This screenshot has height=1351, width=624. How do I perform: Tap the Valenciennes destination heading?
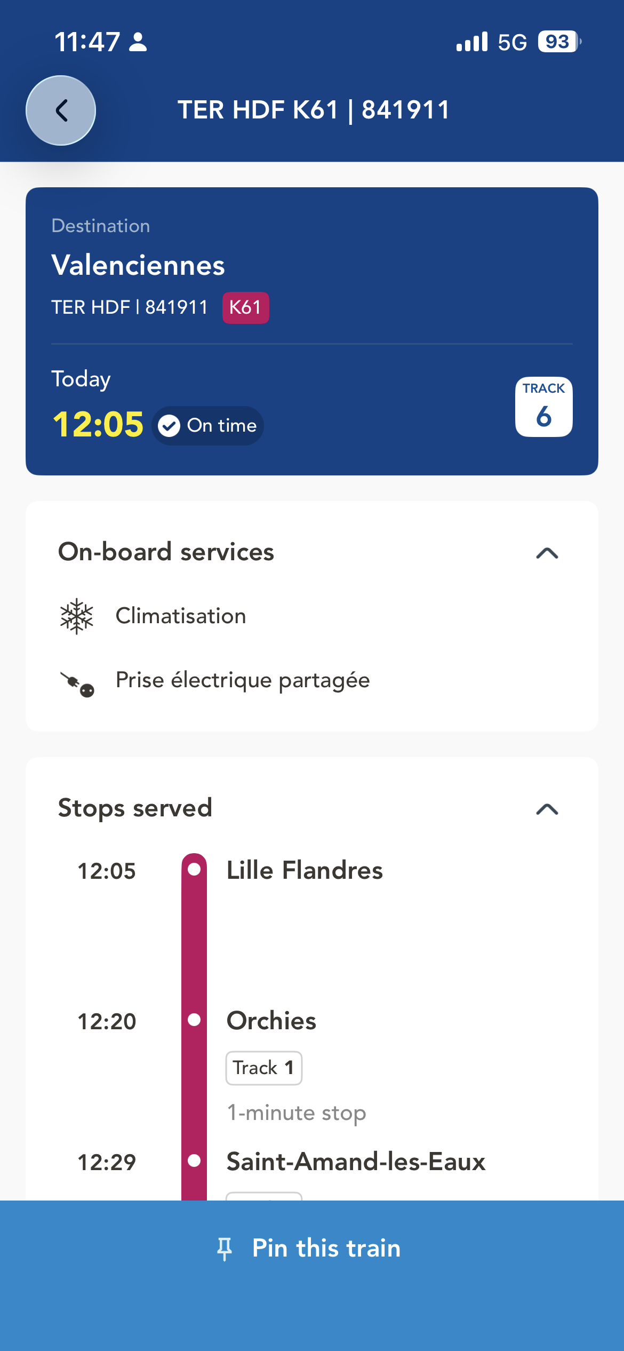(138, 265)
